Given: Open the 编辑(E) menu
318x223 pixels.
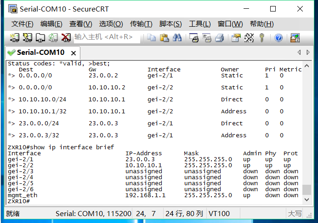Looking at the screenshot, I should pyautogui.click(x=51, y=24).
